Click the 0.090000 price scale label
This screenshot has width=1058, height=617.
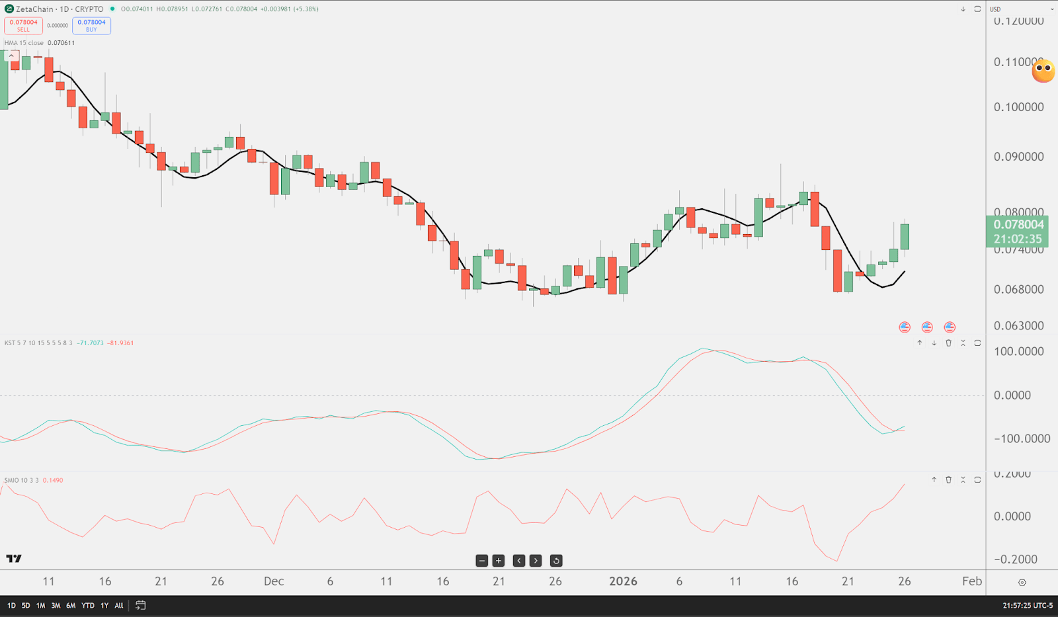tap(1019, 157)
